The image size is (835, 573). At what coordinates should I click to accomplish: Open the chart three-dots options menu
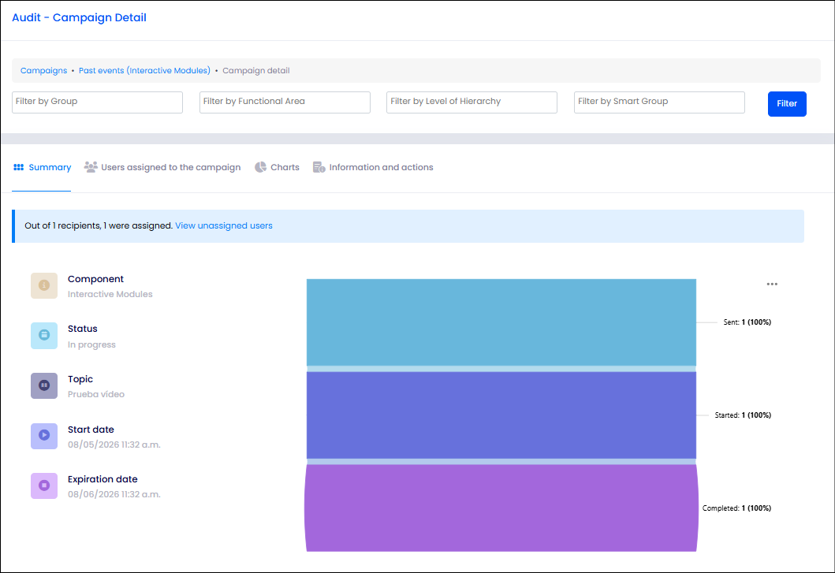click(772, 284)
